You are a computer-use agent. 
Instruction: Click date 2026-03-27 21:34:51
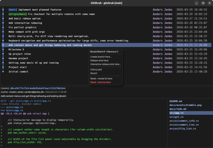pyautogui.click(x=192, y=18)
